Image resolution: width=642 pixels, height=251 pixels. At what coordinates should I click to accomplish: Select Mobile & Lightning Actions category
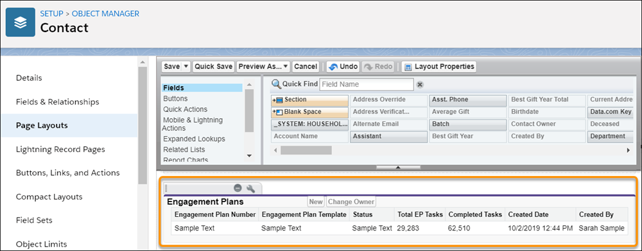pyautogui.click(x=193, y=124)
